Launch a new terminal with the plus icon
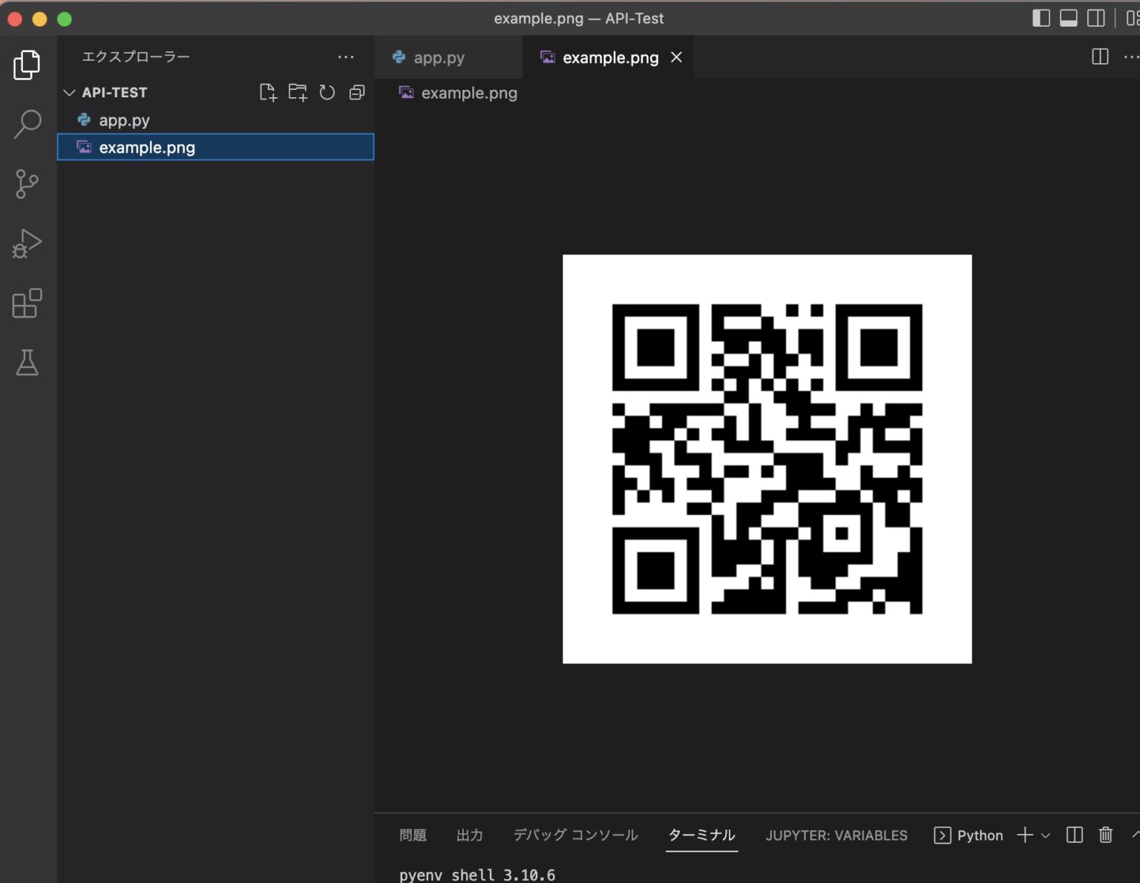The image size is (1140, 883). point(1024,835)
